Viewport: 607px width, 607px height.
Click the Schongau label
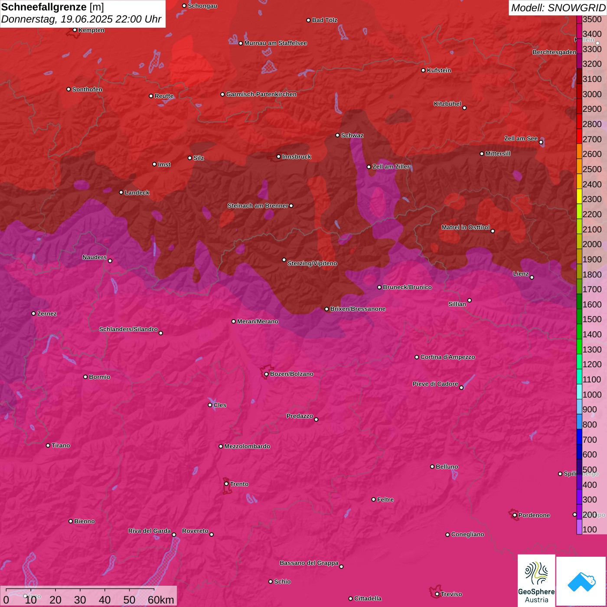(x=202, y=6)
